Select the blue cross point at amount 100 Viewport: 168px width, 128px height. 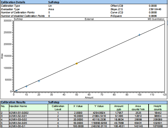click(x=139, y=35)
